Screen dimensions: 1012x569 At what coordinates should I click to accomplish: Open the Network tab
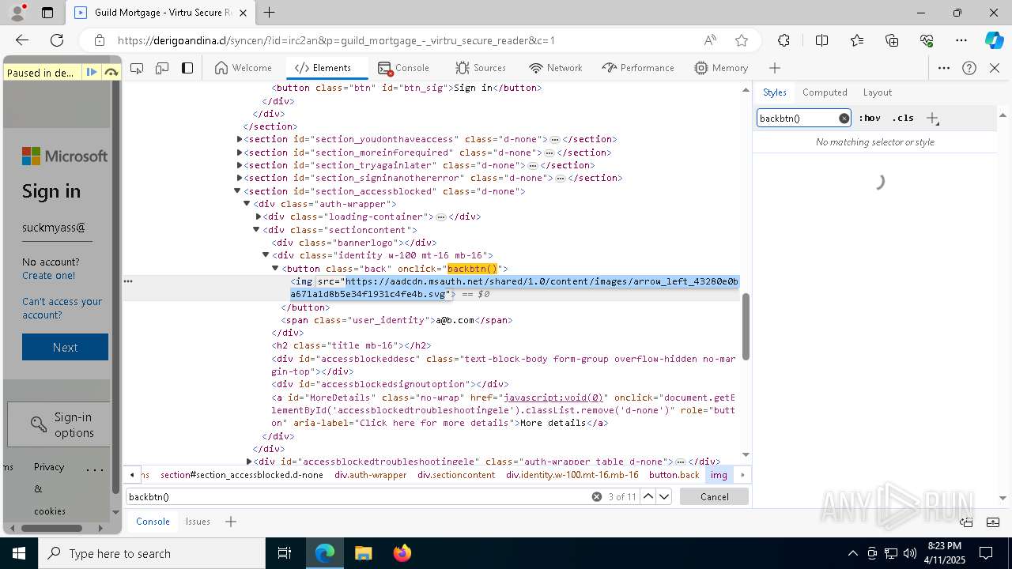tap(556, 68)
